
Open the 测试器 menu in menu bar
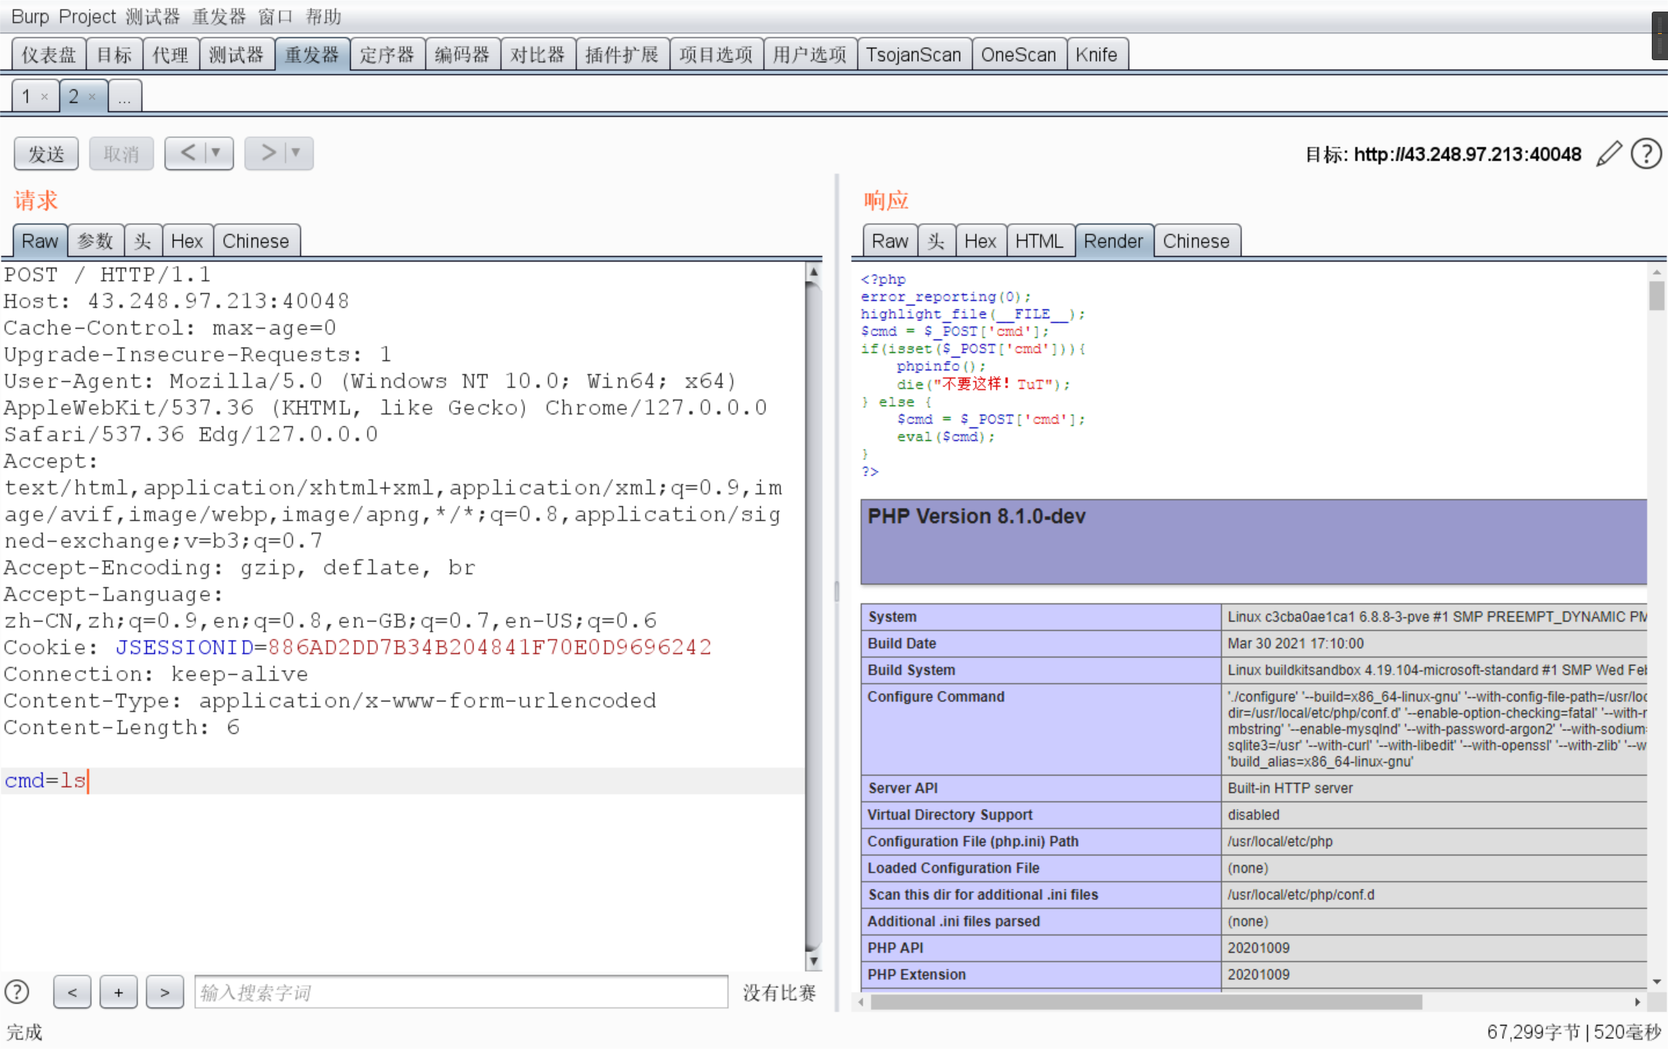pyautogui.click(x=153, y=16)
